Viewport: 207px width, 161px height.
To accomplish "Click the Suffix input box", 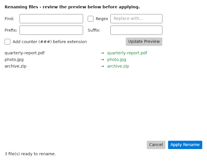I will point(136,30).
